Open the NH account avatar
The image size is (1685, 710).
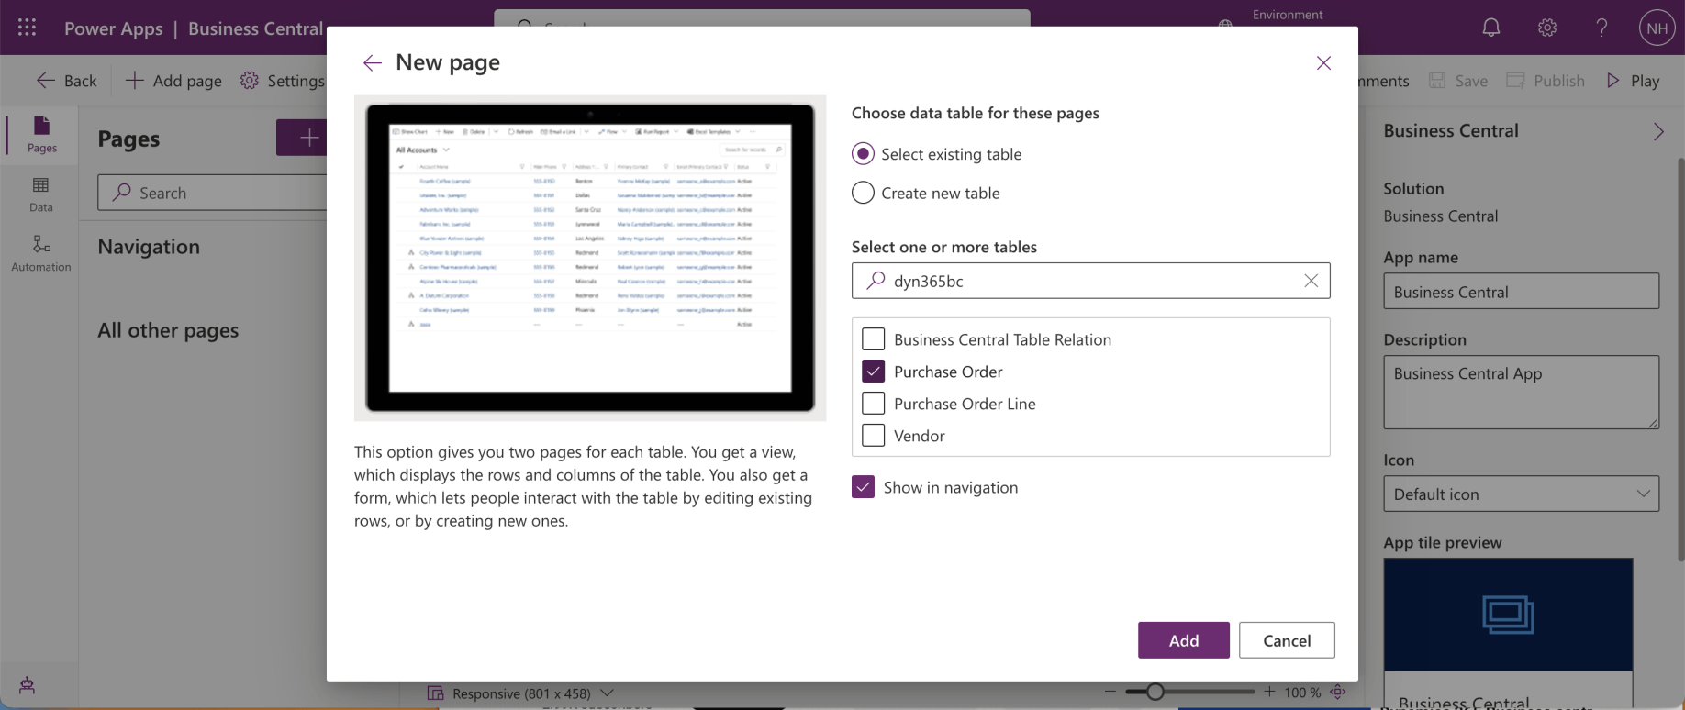coord(1657,28)
